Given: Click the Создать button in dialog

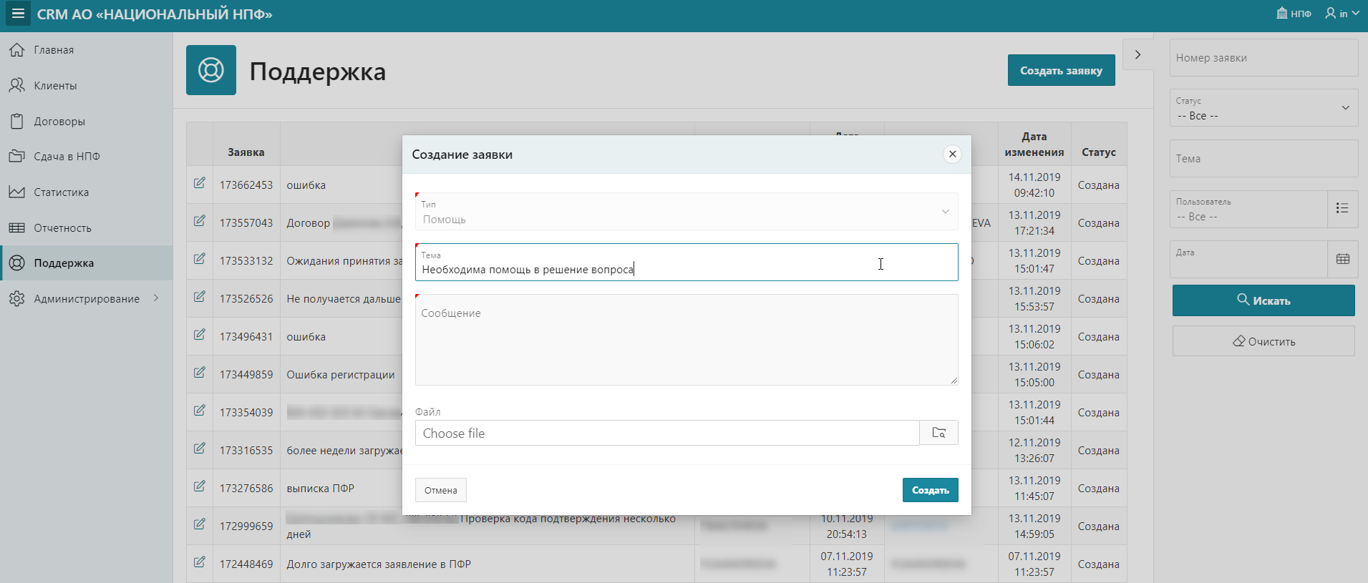Looking at the screenshot, I should (930, 490).
